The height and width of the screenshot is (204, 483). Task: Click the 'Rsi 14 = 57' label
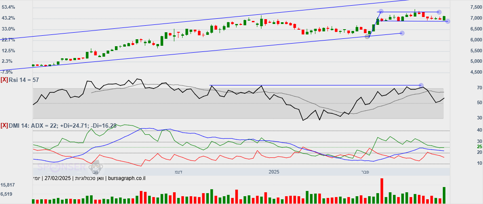click(24, 80)
